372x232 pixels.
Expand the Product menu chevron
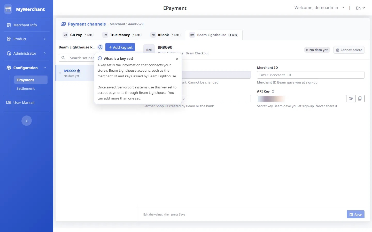tap(45, 39)
